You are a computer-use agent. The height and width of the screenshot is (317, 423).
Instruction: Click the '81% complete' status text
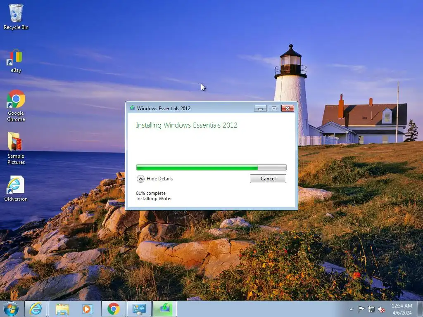(x=151, y=193)
